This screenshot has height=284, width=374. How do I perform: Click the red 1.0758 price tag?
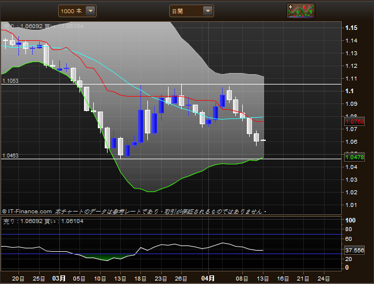(354, 122)
